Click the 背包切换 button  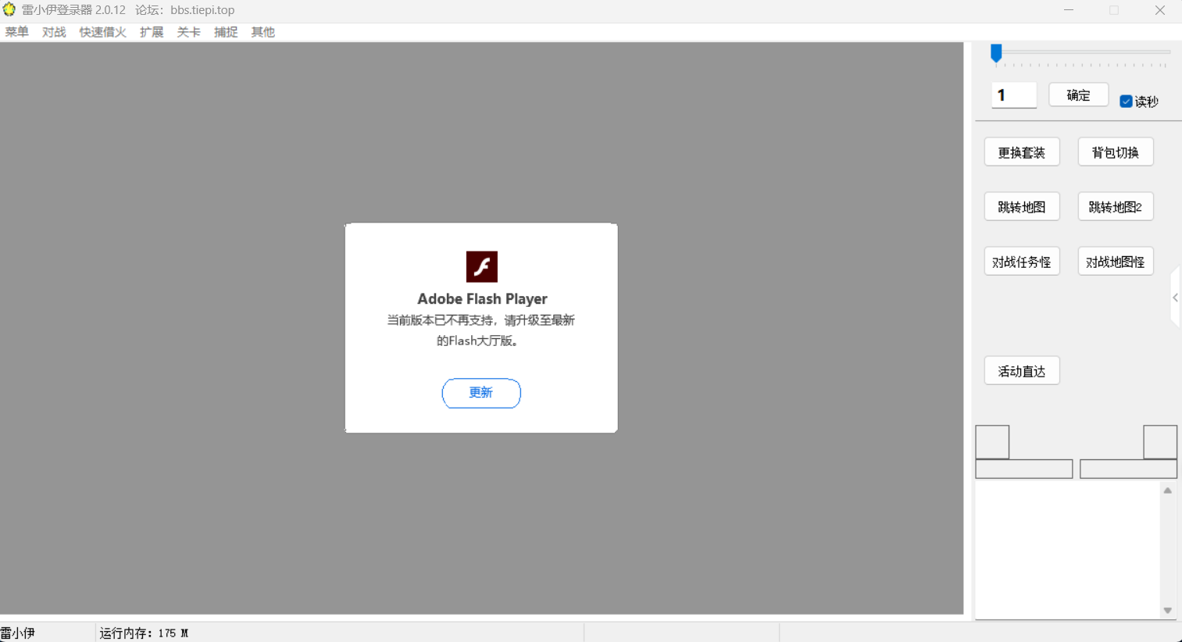(1115, 152)
